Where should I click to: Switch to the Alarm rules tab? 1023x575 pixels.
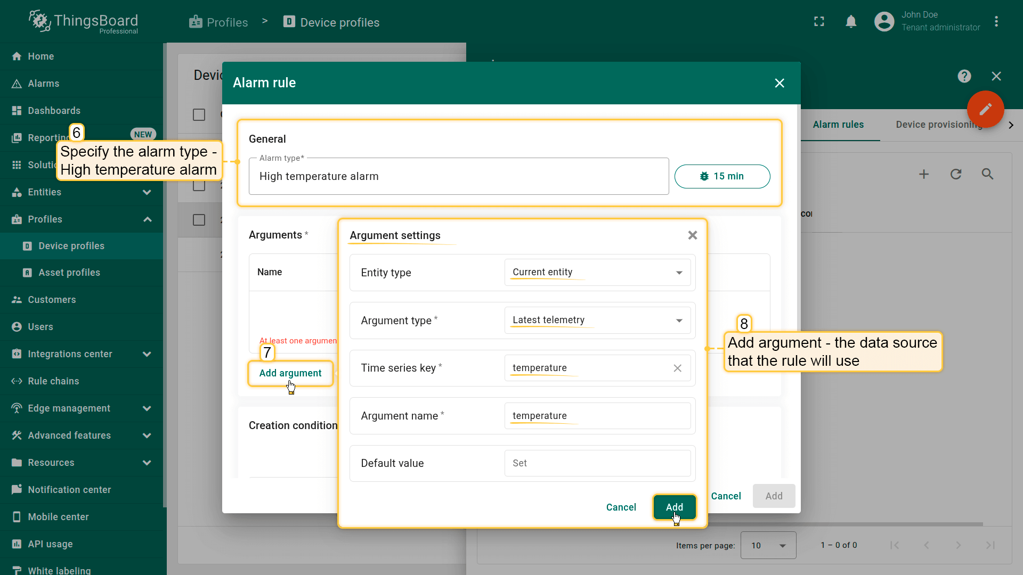(838, 125)
